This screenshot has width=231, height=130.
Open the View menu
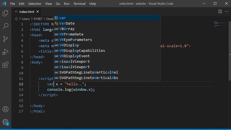[48, 4]
